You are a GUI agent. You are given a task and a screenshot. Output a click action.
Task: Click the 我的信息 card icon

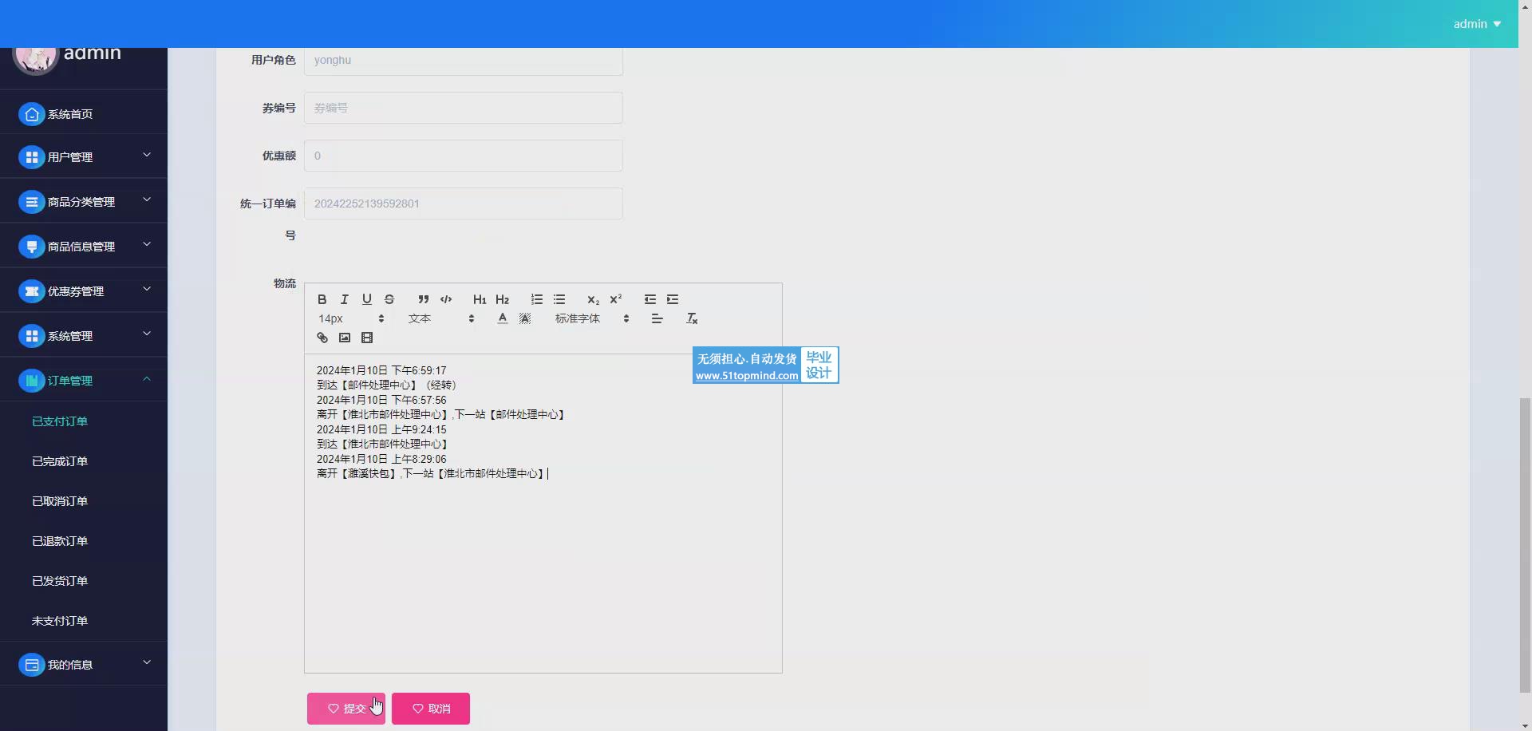[31, 665]
